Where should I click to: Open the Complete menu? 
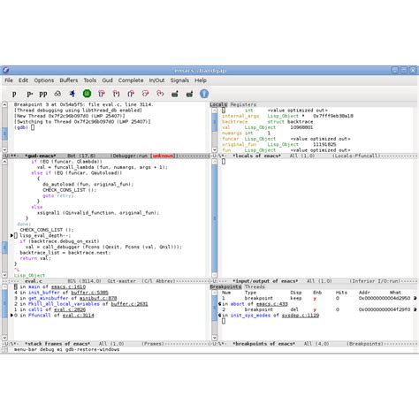pos(131,80)
